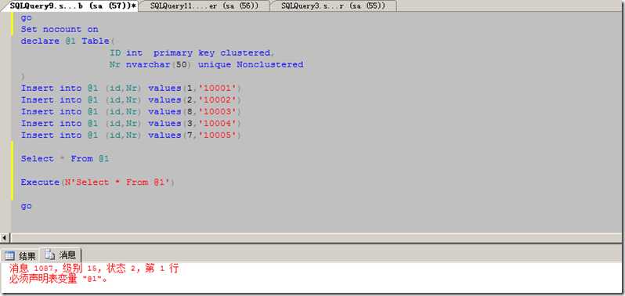The image size is (625, 296).
Task: Click the error text '必须声明表变量'
Action: [58, 280]
